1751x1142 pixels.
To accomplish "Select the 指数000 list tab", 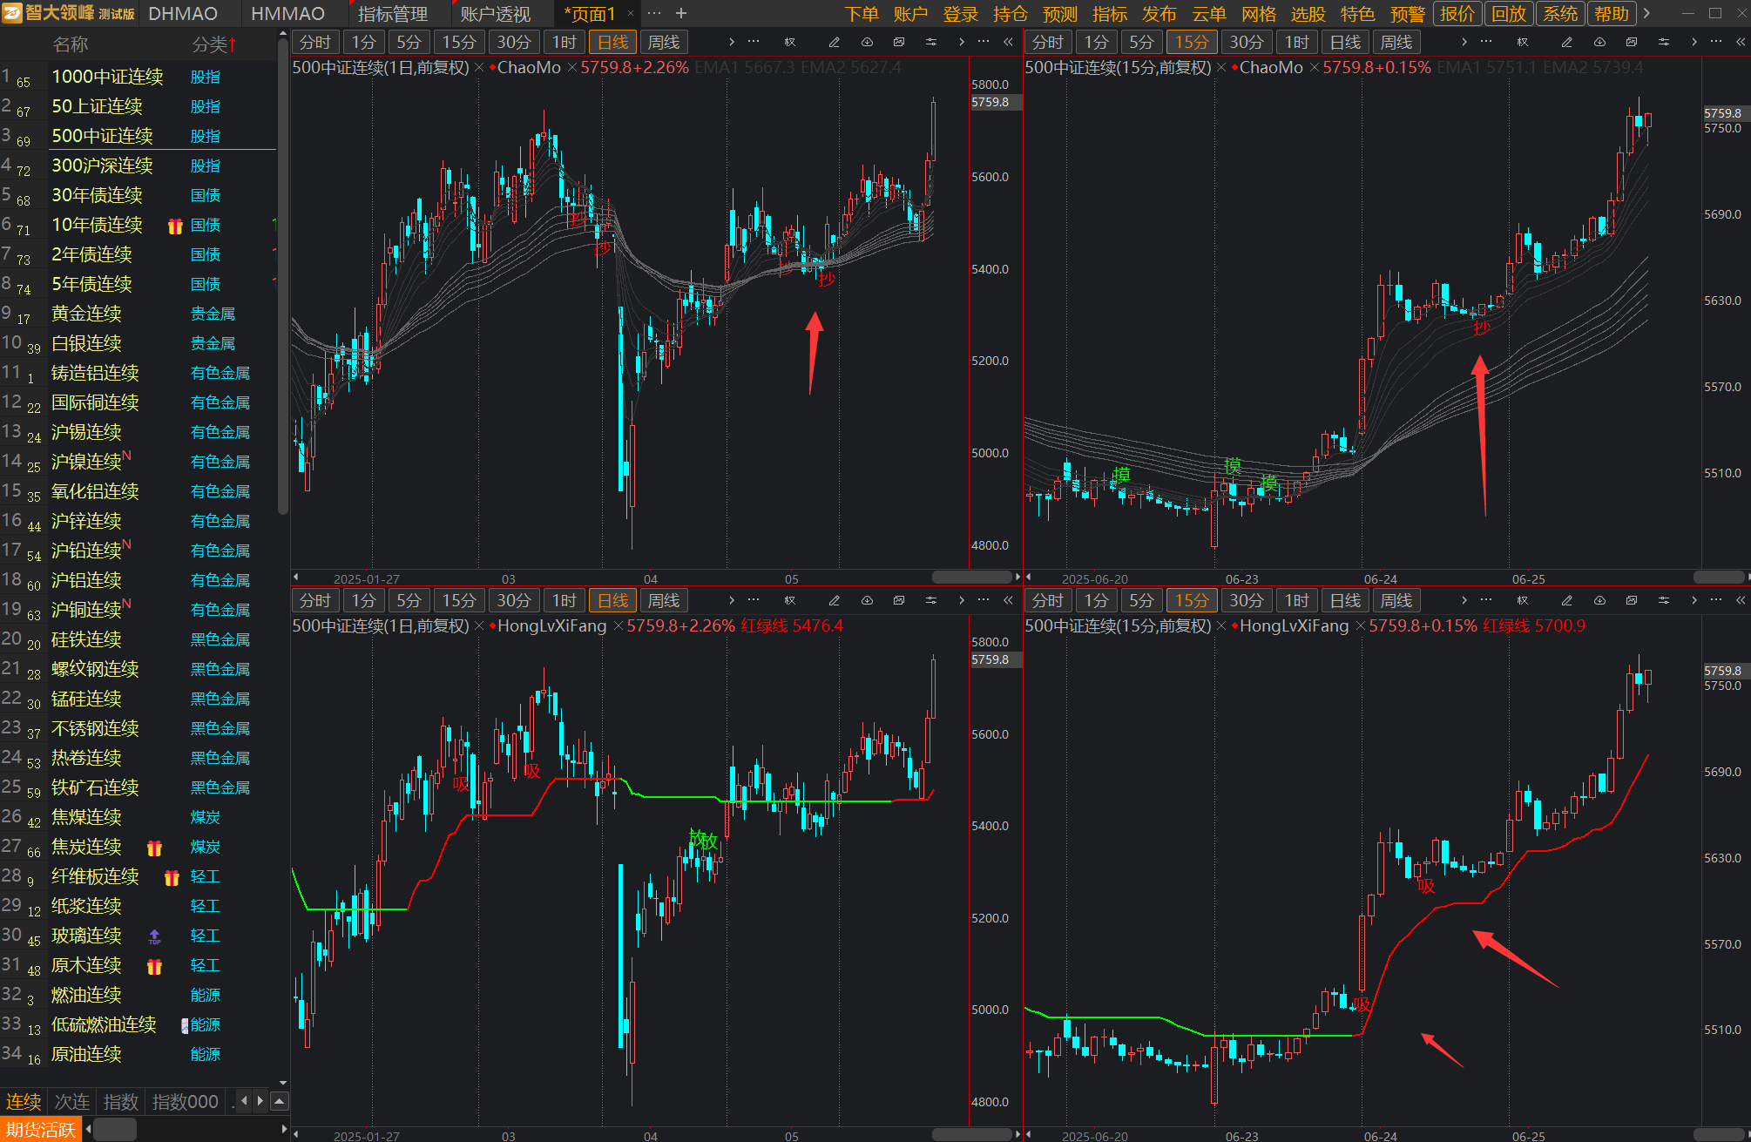I will [185, 1102].
